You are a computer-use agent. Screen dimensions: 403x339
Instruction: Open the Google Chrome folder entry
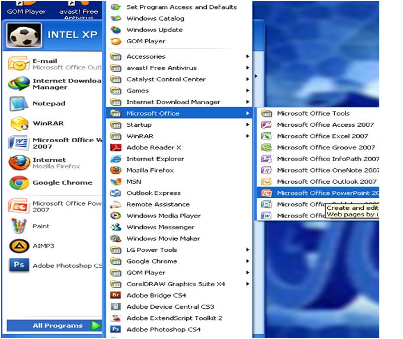click(x=179, y=261)
